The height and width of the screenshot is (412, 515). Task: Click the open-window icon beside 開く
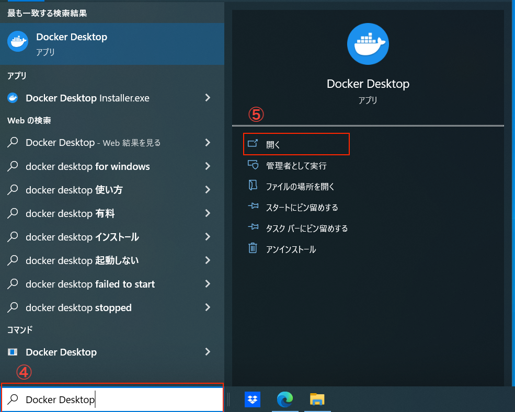[253, 143]
